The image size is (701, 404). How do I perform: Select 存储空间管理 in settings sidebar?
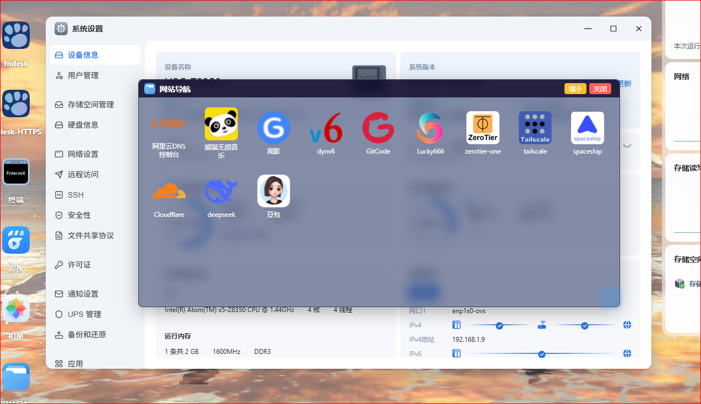tap(95, 105)
